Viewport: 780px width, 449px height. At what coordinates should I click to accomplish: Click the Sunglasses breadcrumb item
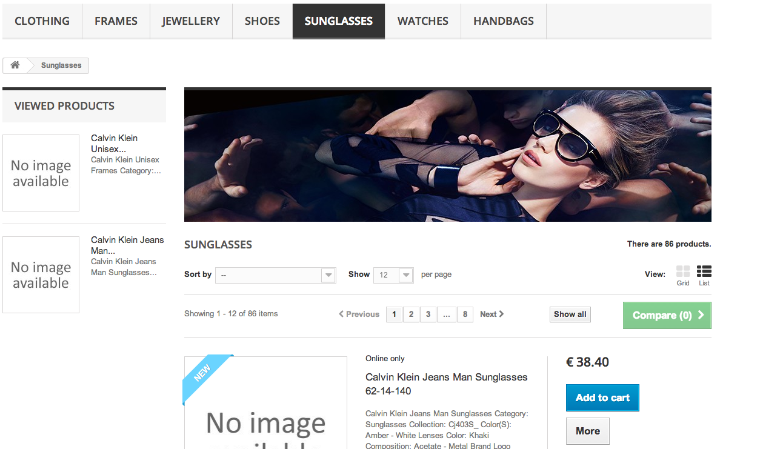pos(61,65)
